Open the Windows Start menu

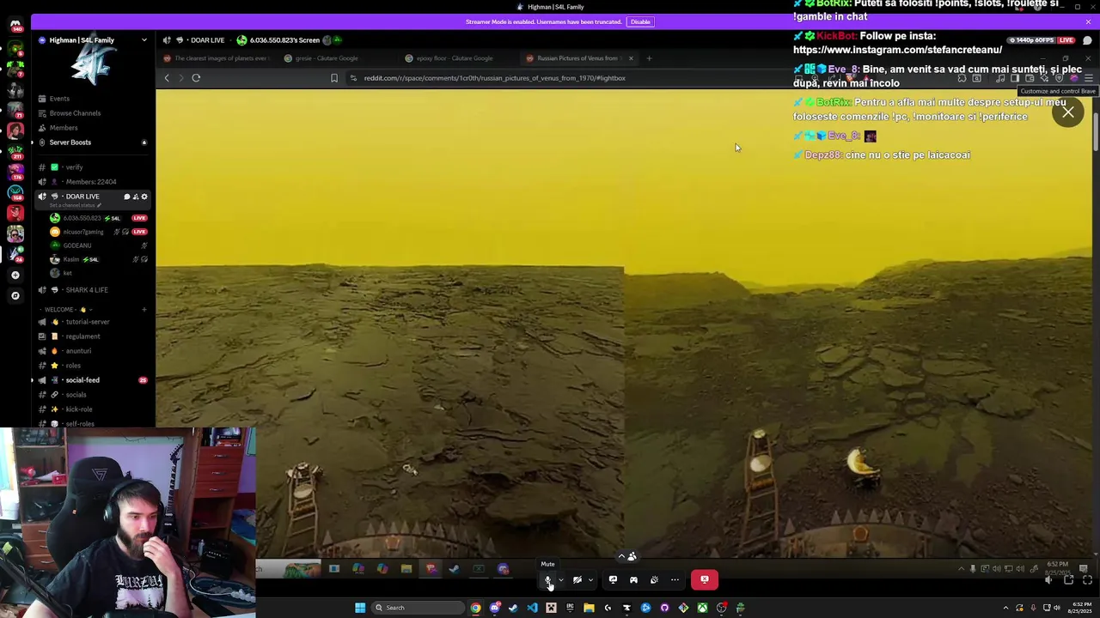tap(360, 608)
